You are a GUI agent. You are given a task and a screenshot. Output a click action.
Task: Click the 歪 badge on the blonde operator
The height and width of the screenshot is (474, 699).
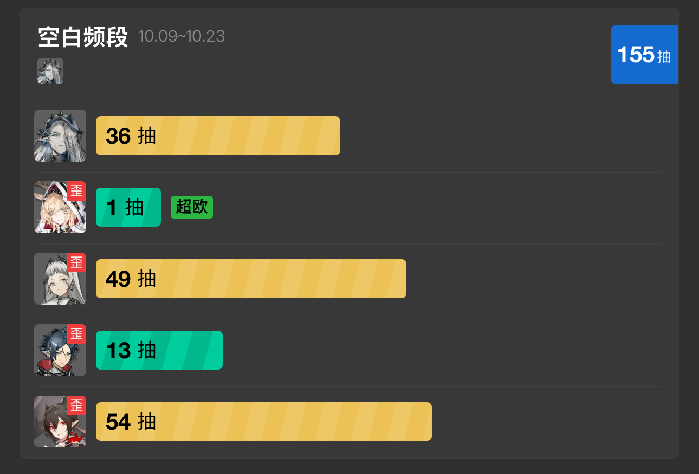click(x=76, y=191)
